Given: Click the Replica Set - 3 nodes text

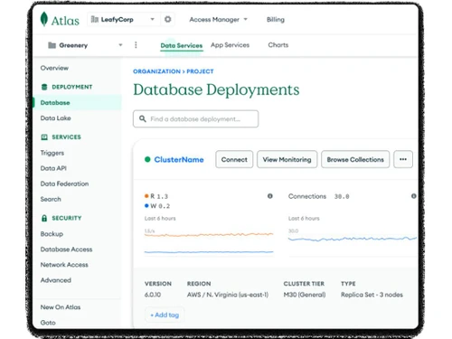Looking at the screenshot, I should (372, 295).
